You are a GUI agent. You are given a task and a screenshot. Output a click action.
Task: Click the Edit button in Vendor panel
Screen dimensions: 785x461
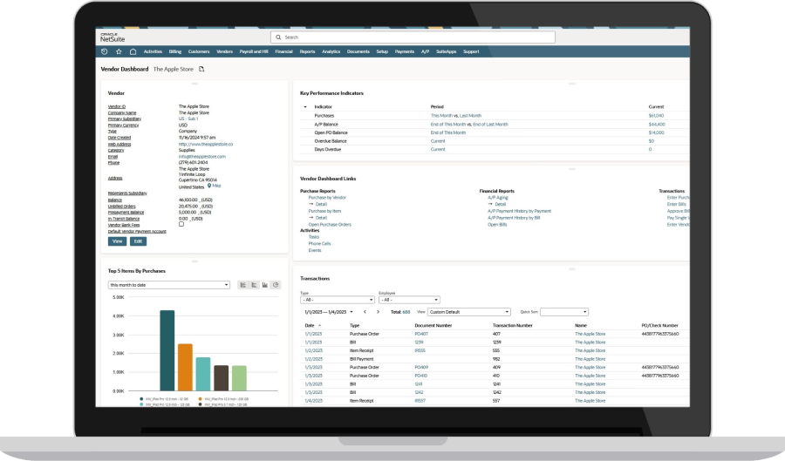point(138,241)
